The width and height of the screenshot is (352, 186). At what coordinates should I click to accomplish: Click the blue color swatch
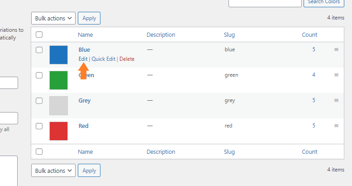[x=59, y=55]
